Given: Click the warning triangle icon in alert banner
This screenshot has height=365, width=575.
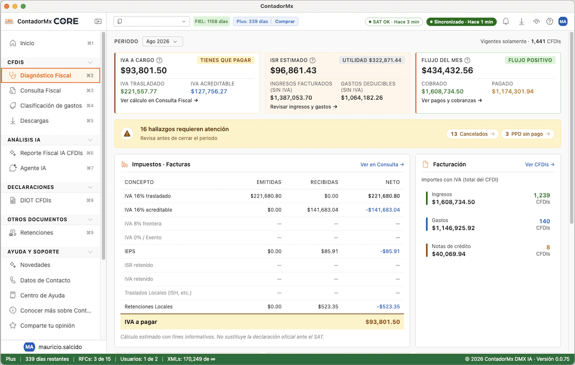Looking at the screenshot, I should pos(127,133).
